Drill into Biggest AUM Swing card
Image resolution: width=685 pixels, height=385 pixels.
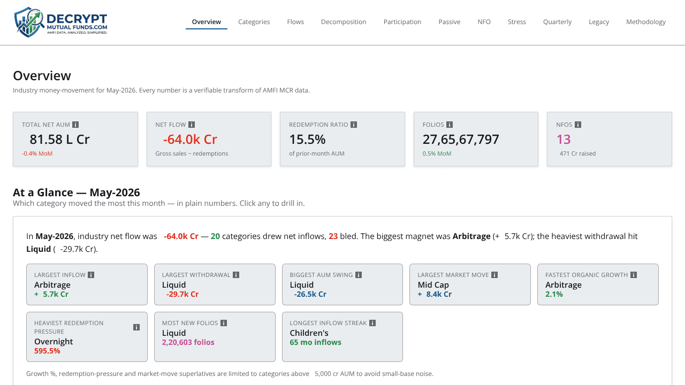tap(342, 284)
